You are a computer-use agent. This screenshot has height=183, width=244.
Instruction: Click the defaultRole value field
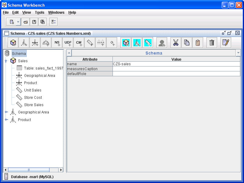177,74
